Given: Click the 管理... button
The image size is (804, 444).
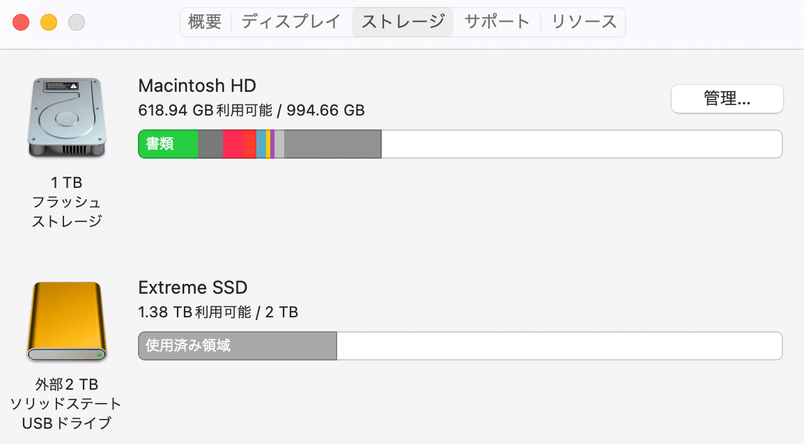Looking at the screenshot, I should 727,98.
